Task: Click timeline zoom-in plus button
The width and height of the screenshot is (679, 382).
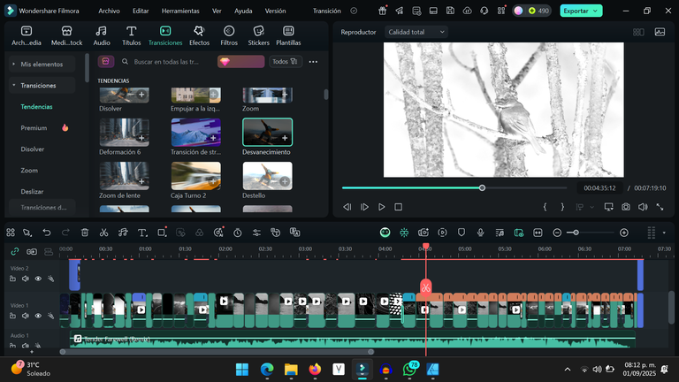Action: pos(624,233)
